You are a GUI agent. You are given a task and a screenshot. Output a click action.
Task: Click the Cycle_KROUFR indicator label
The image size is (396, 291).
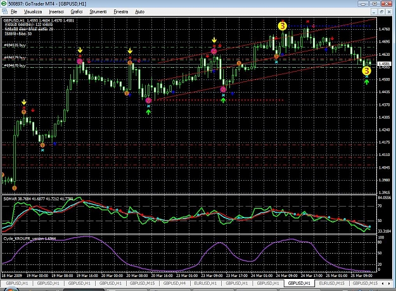30,239
